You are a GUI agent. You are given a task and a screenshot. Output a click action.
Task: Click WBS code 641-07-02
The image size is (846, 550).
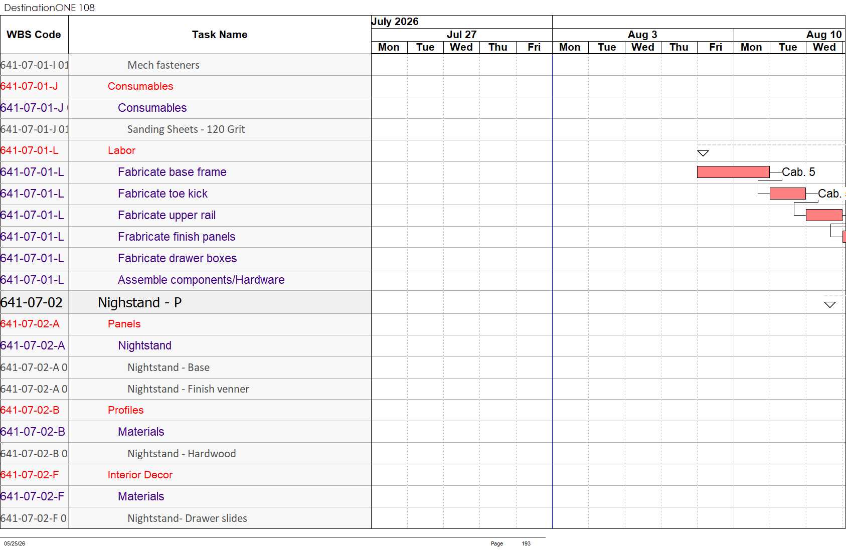32,302
